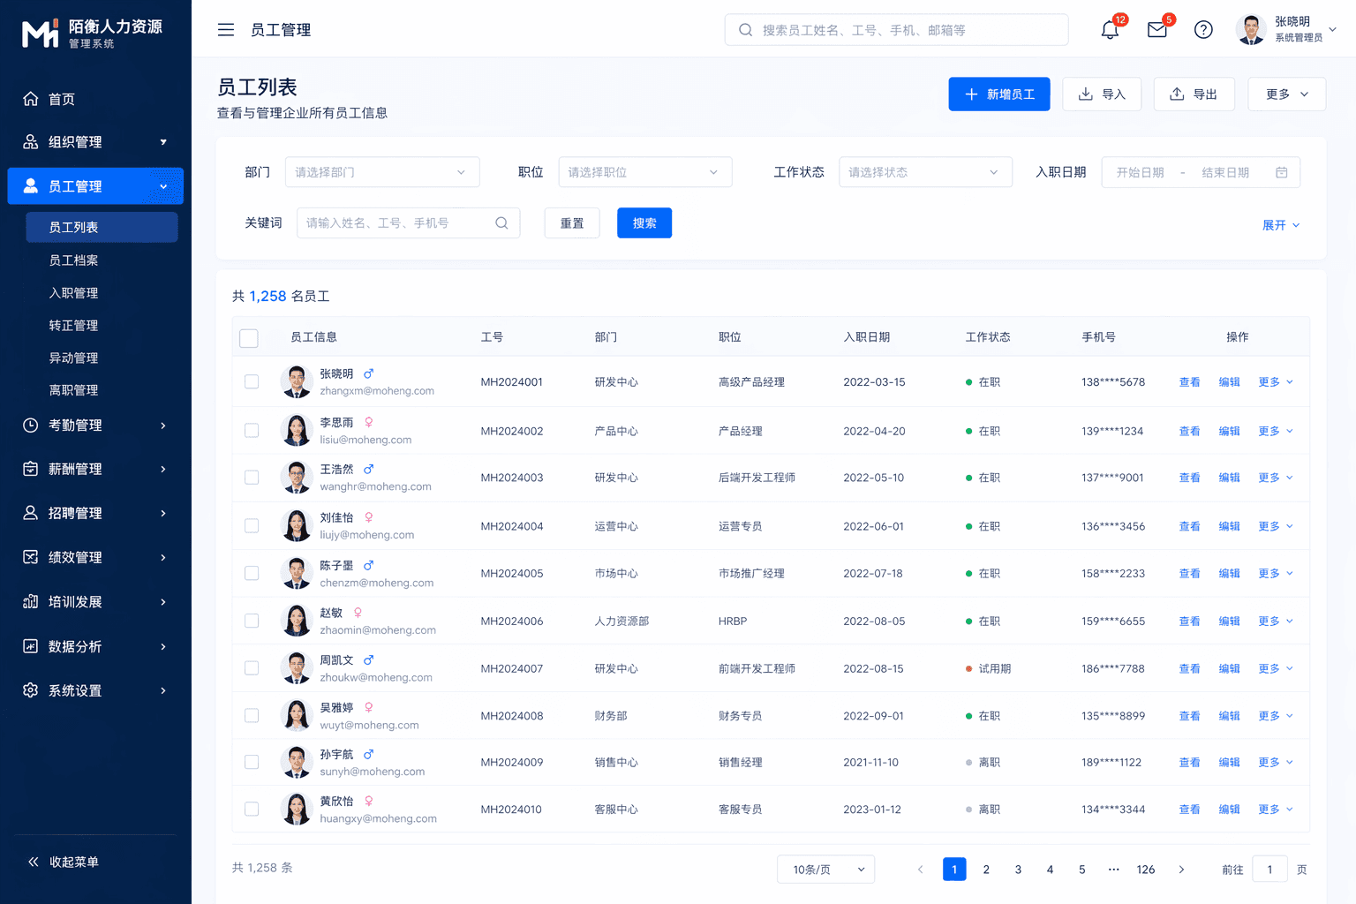The image size is (1356, 904).
Task: Click the male gender icon next to 张晓明
Action: click(369, 374)
